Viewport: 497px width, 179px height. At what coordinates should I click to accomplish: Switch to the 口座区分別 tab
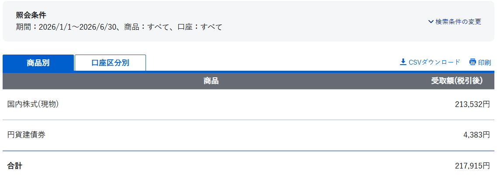110,63
